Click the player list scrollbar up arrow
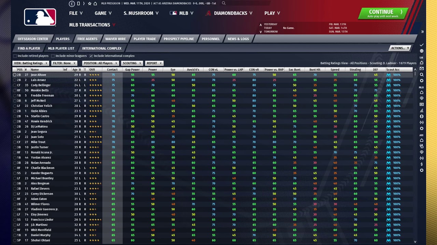The width and height of the screenshot is (437, 245). click(415, 69)
